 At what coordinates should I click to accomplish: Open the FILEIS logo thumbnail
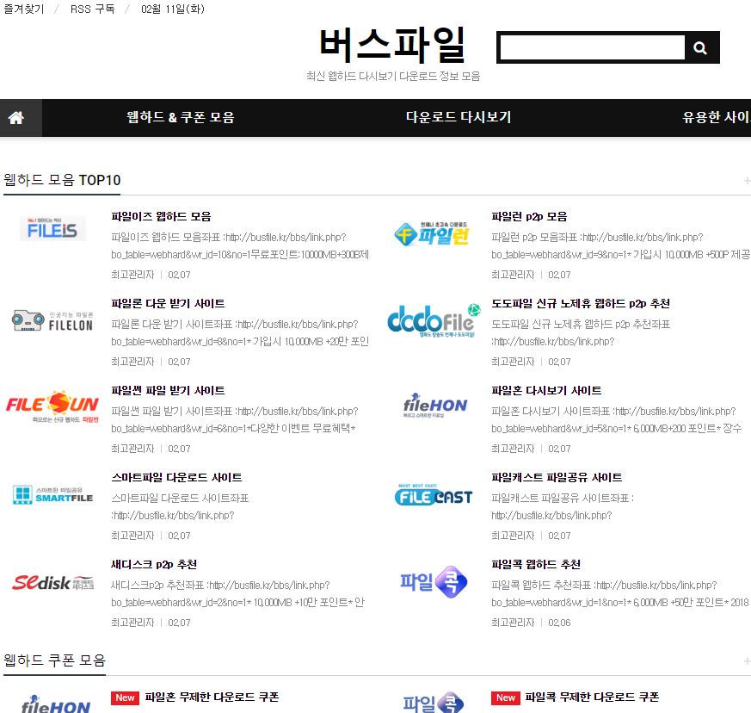click(x=52, y=230)
